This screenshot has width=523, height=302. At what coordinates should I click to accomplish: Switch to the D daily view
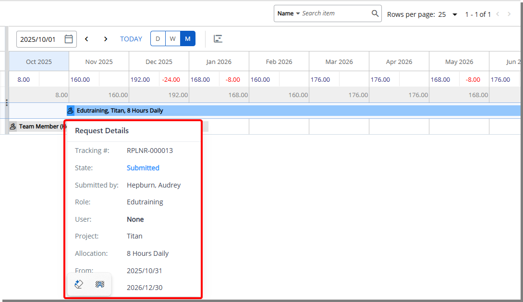point(158,38)
